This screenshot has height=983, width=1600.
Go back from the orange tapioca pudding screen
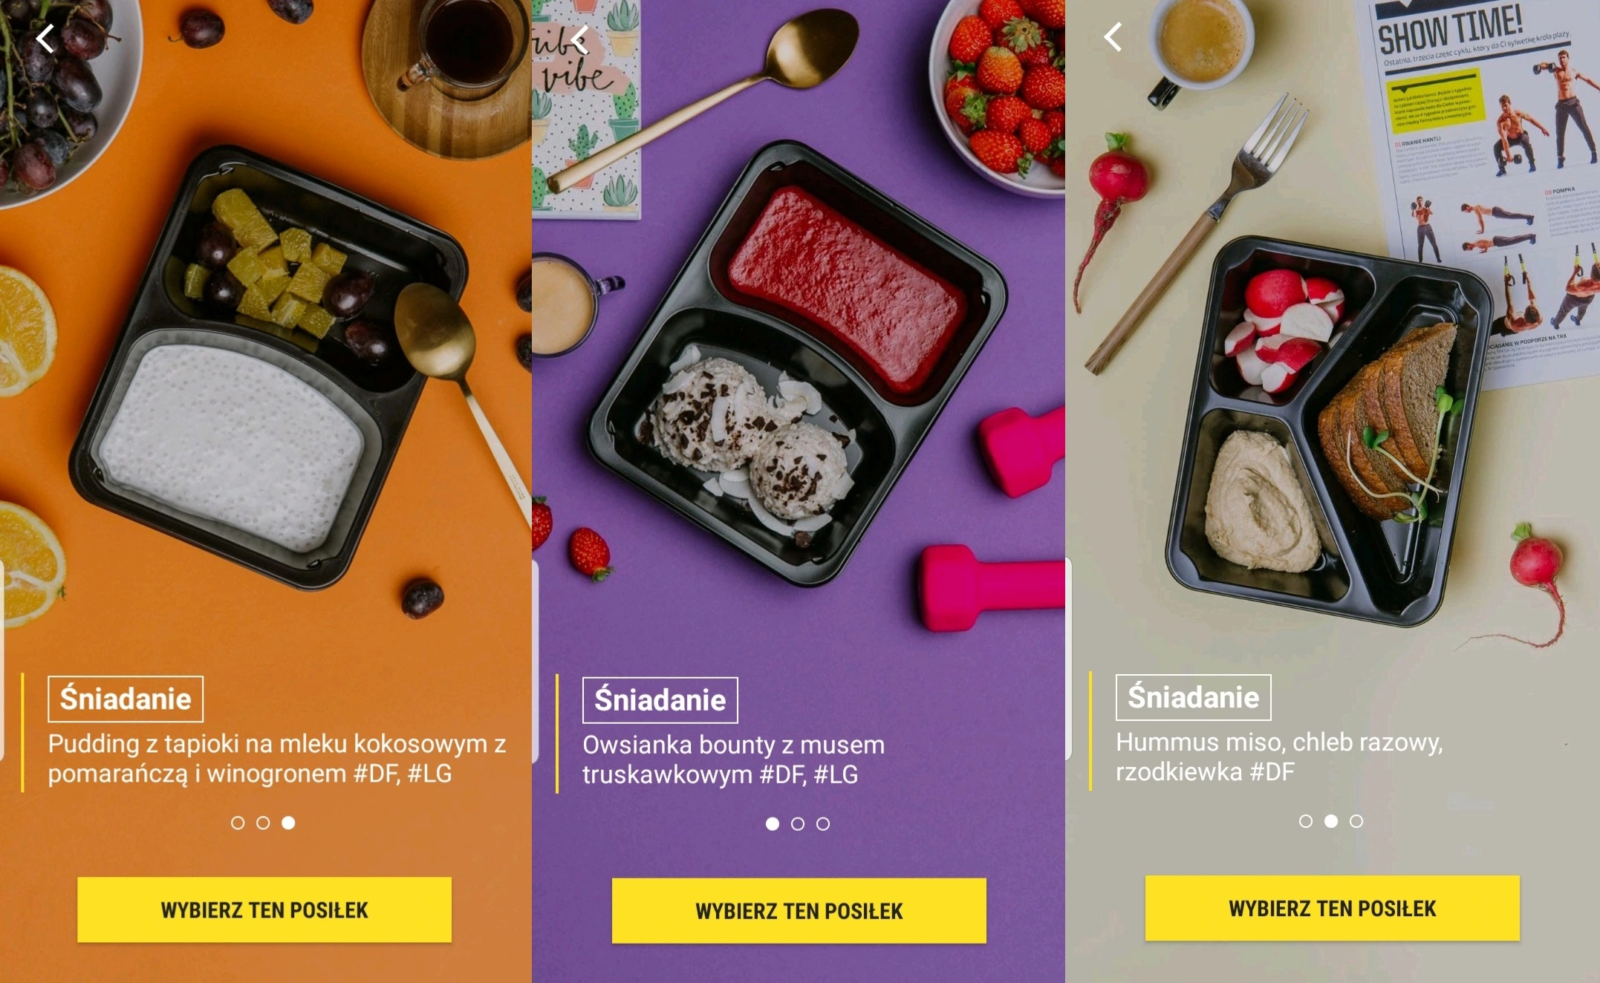(x=45, y=39)
